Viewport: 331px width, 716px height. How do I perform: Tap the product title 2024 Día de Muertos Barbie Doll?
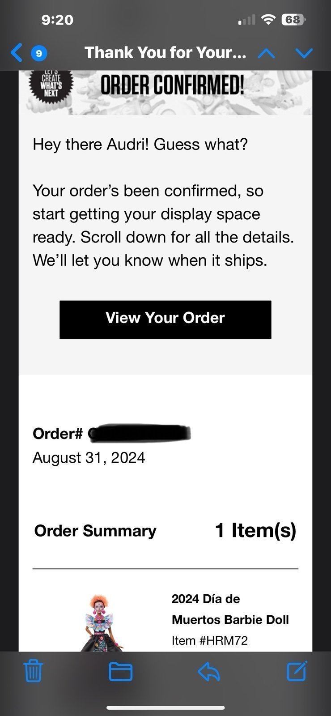pos(230,609)
